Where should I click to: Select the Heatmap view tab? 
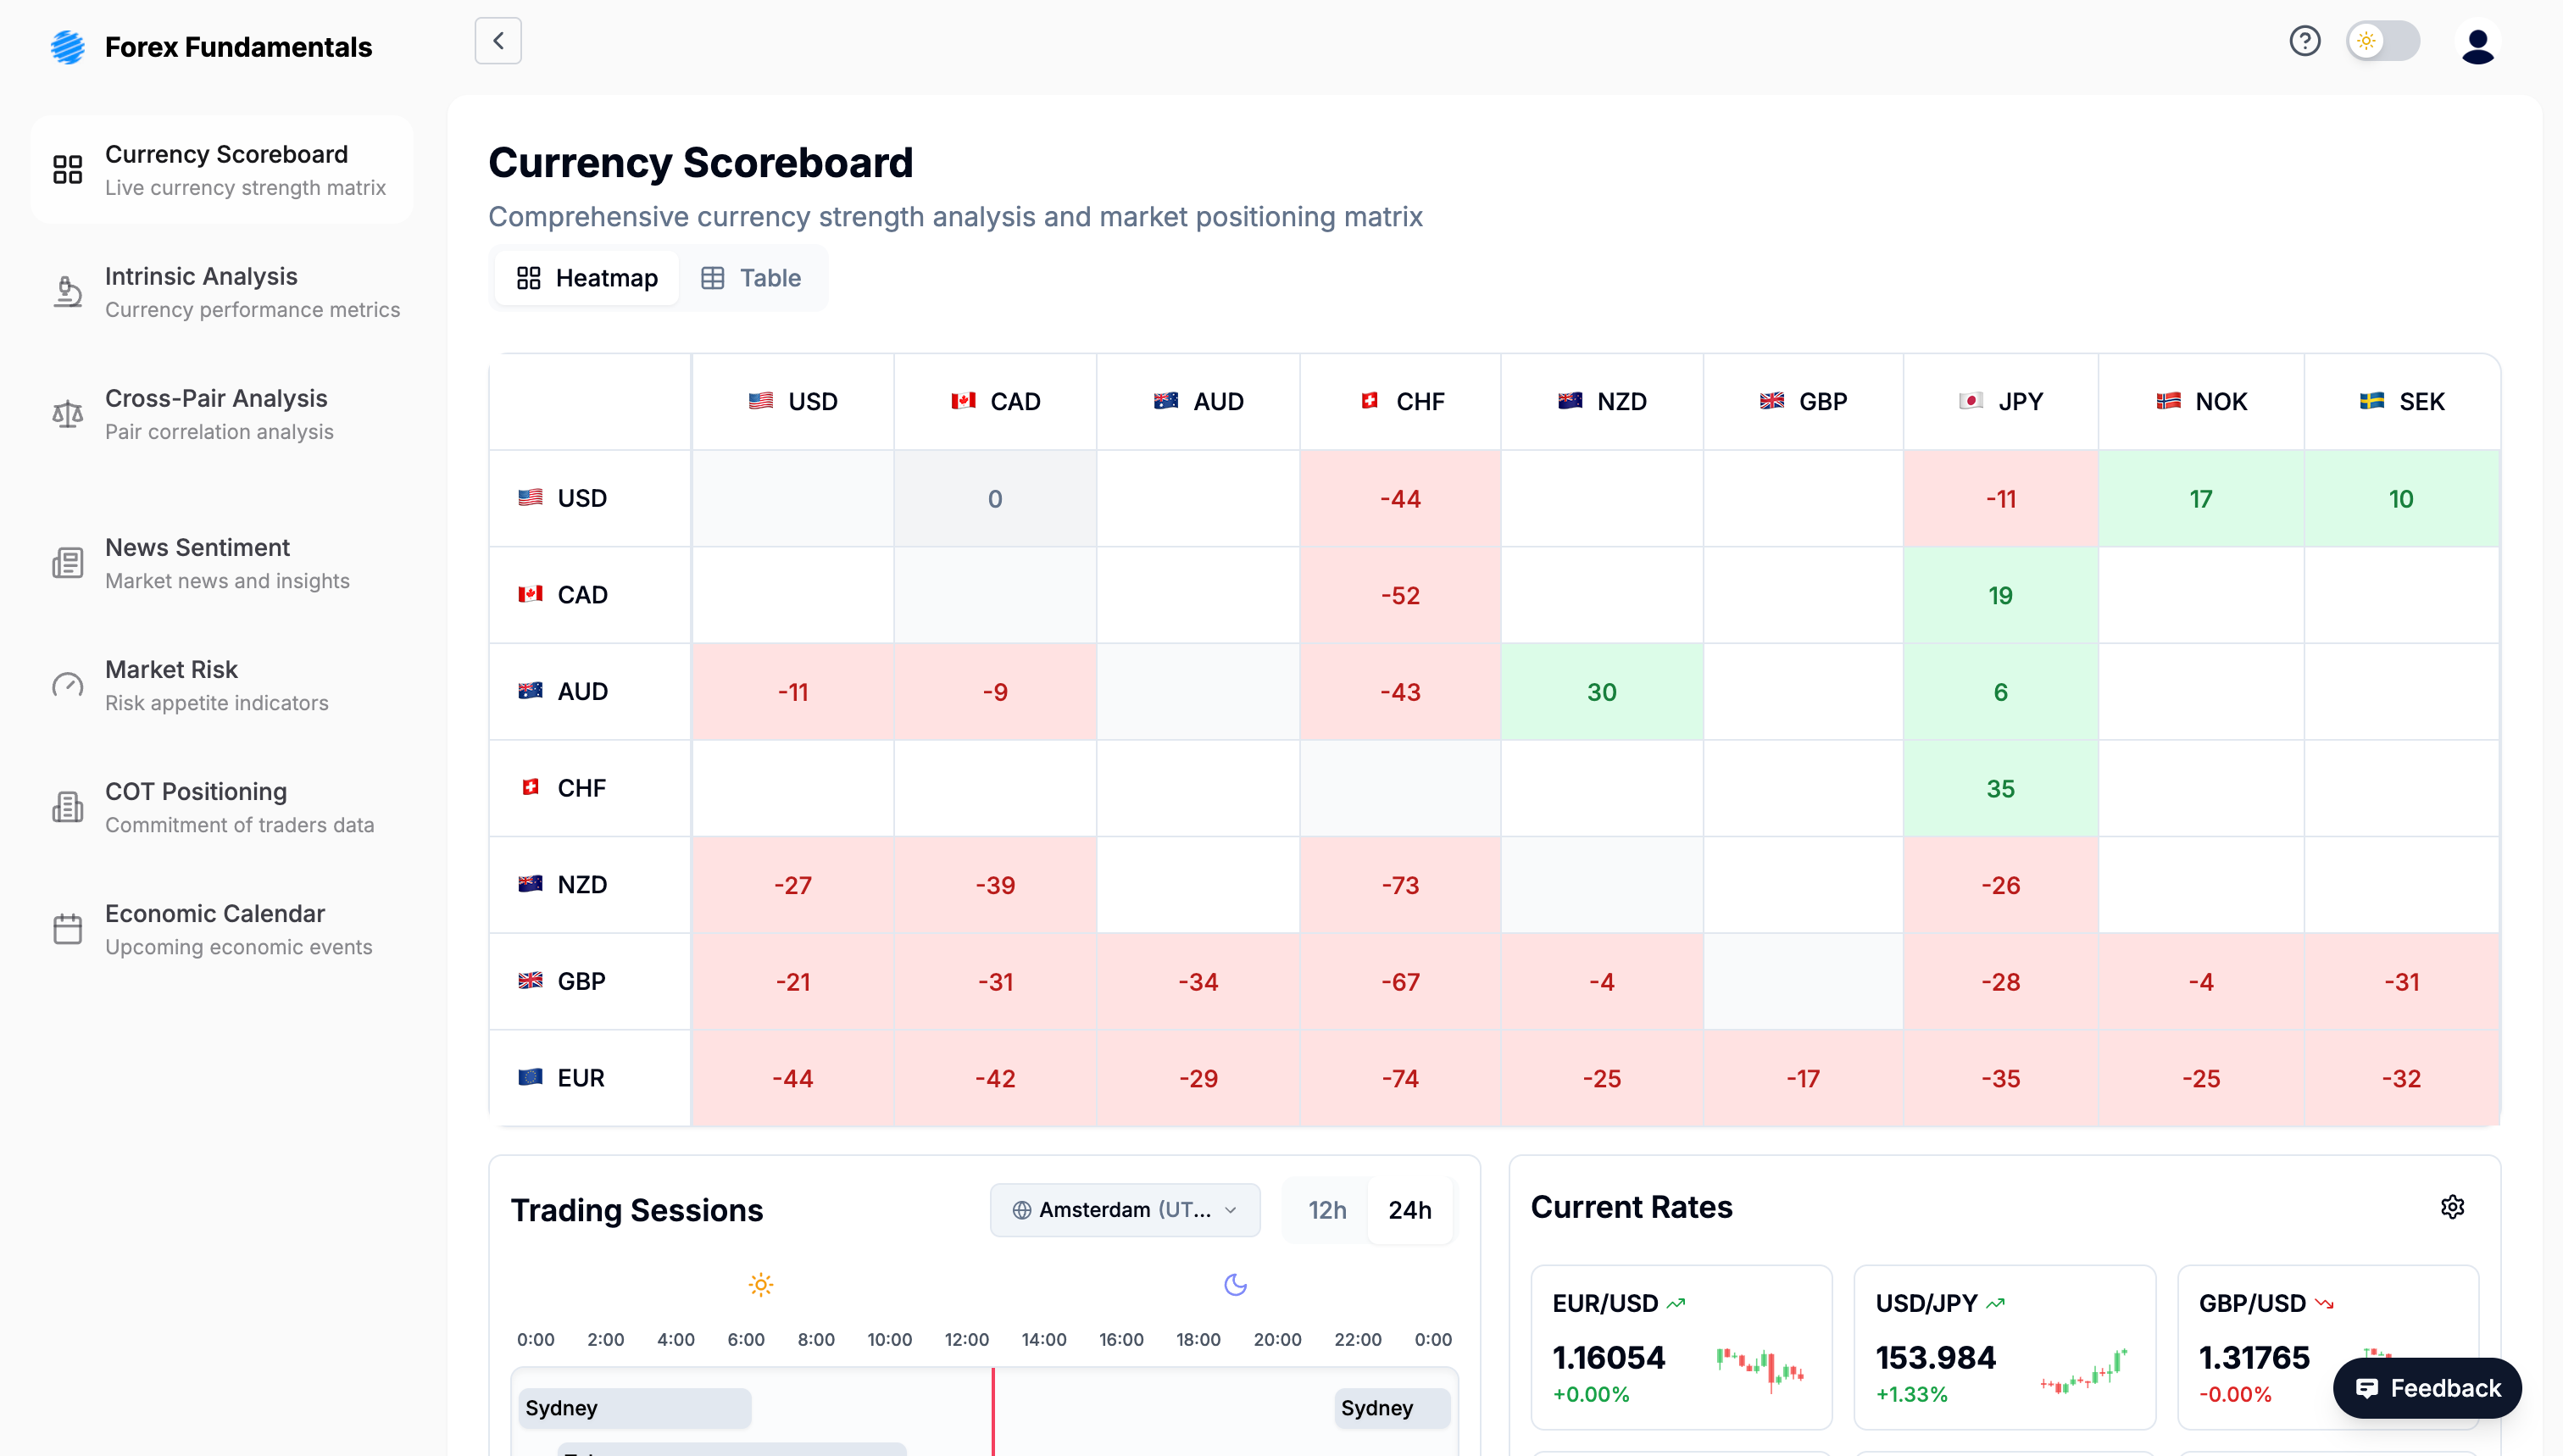(586, 278)
